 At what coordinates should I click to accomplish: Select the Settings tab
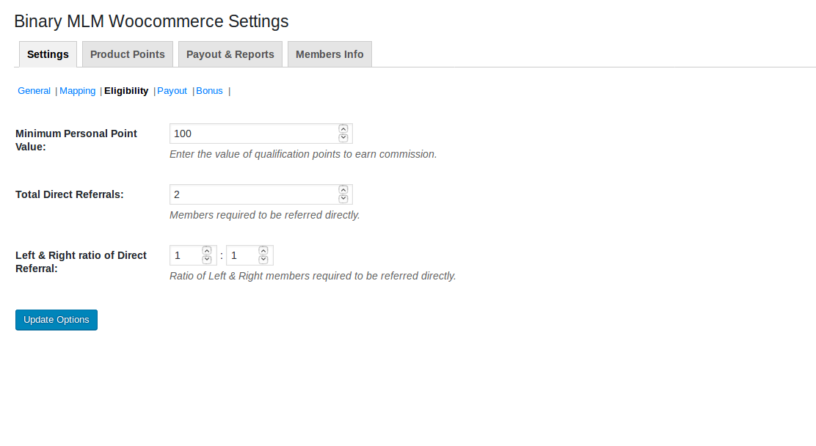point(48,54)
